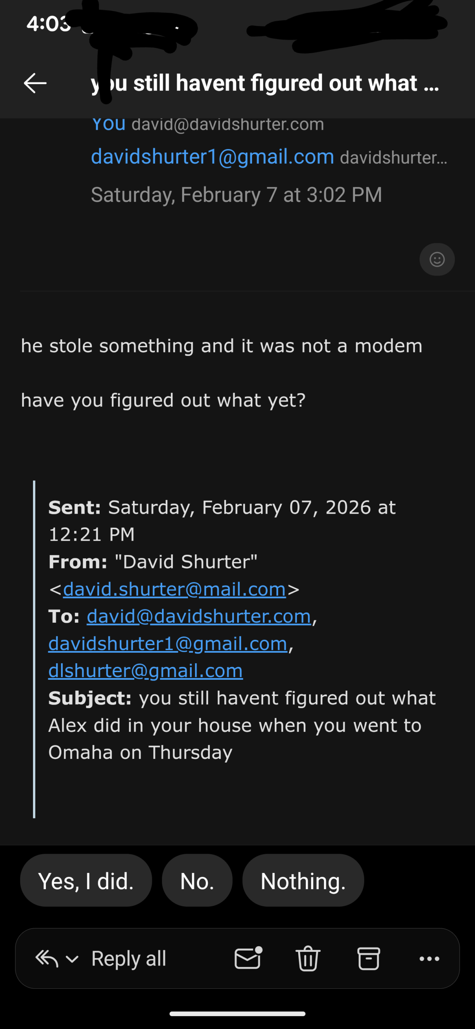Viewport: 475px width, 1029px height.
Task: Mark the email as unread
Action: (248, 959)
